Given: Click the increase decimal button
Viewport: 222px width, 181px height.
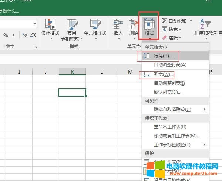Looking at the screenshot, I should coord(25,36).
